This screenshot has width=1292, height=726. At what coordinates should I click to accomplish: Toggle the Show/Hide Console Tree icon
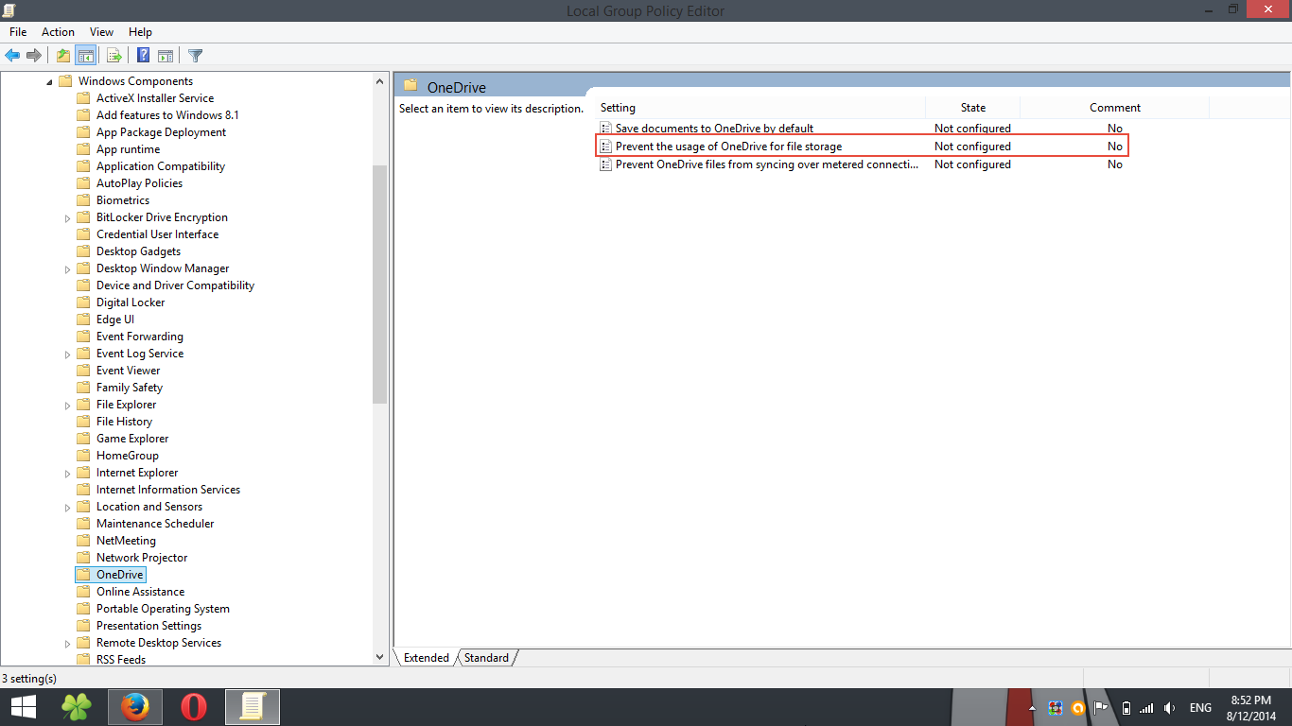pyautogui.click(x=85, y=56)
